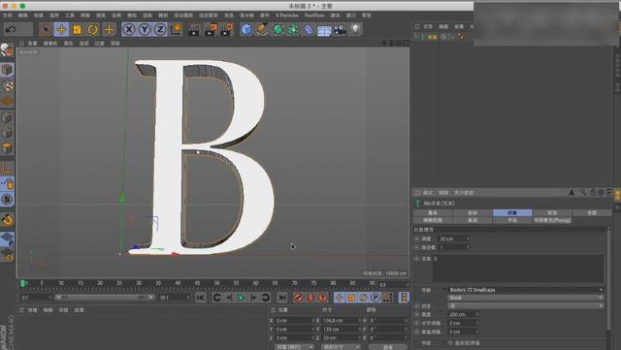Click the timeline preview range slider
Viewport: 621px width, 350px height.
(105, 298)
